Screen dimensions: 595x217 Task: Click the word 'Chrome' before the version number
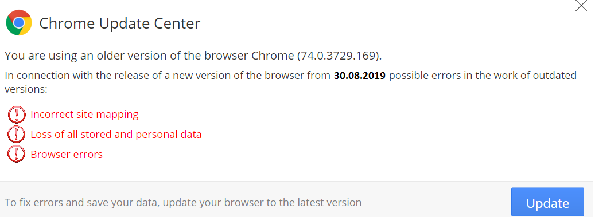tap(273, 56)
